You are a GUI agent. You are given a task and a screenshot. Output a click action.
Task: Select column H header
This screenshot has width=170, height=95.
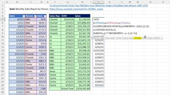(82, 2)
